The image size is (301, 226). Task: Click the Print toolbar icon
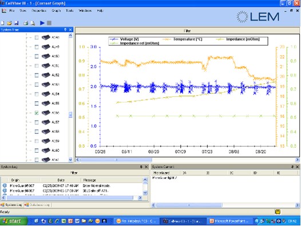26,23
